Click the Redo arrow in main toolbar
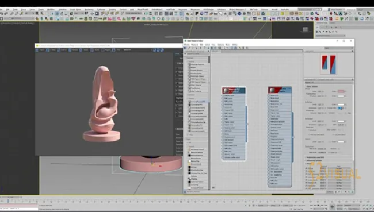This screenshot has height=212, width=374. (6, 14)
